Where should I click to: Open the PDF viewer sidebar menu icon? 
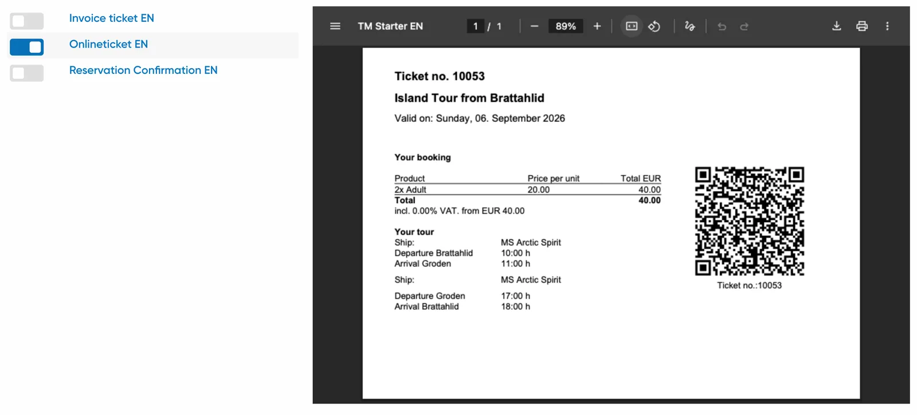pyautogui.click(x=335, y=26)
